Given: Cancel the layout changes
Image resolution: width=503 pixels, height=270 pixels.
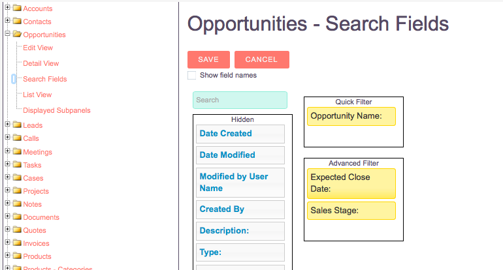Looking at the screenshot, I should [262, 59].
